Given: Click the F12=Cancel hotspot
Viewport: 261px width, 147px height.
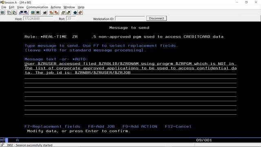Looking at the screenshot, I should click(x=178, y=127).
